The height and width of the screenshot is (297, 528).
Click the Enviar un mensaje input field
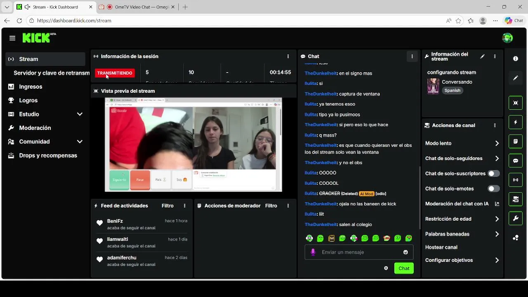(359, 252)
